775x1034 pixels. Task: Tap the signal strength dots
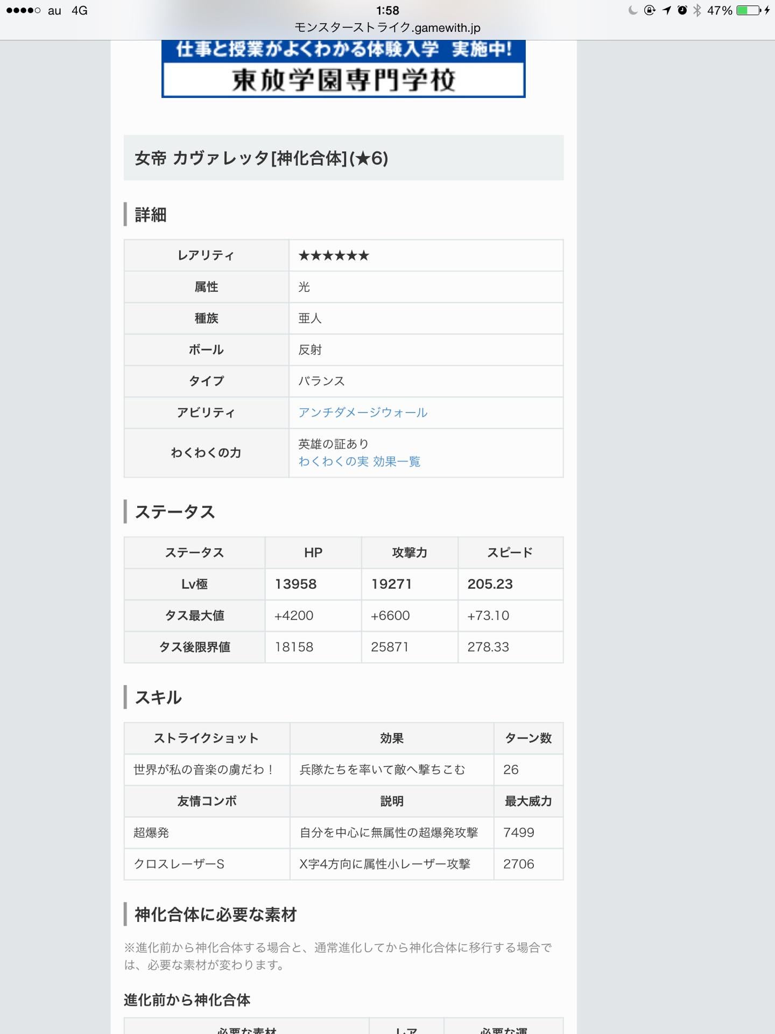pyautogui.click(x=23, y=10)
